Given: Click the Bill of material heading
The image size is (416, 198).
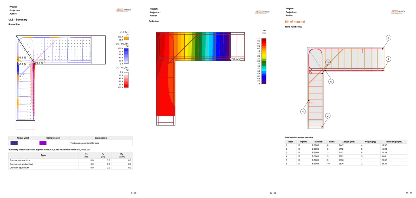Looking at the screenshot, I should (295, 22).
